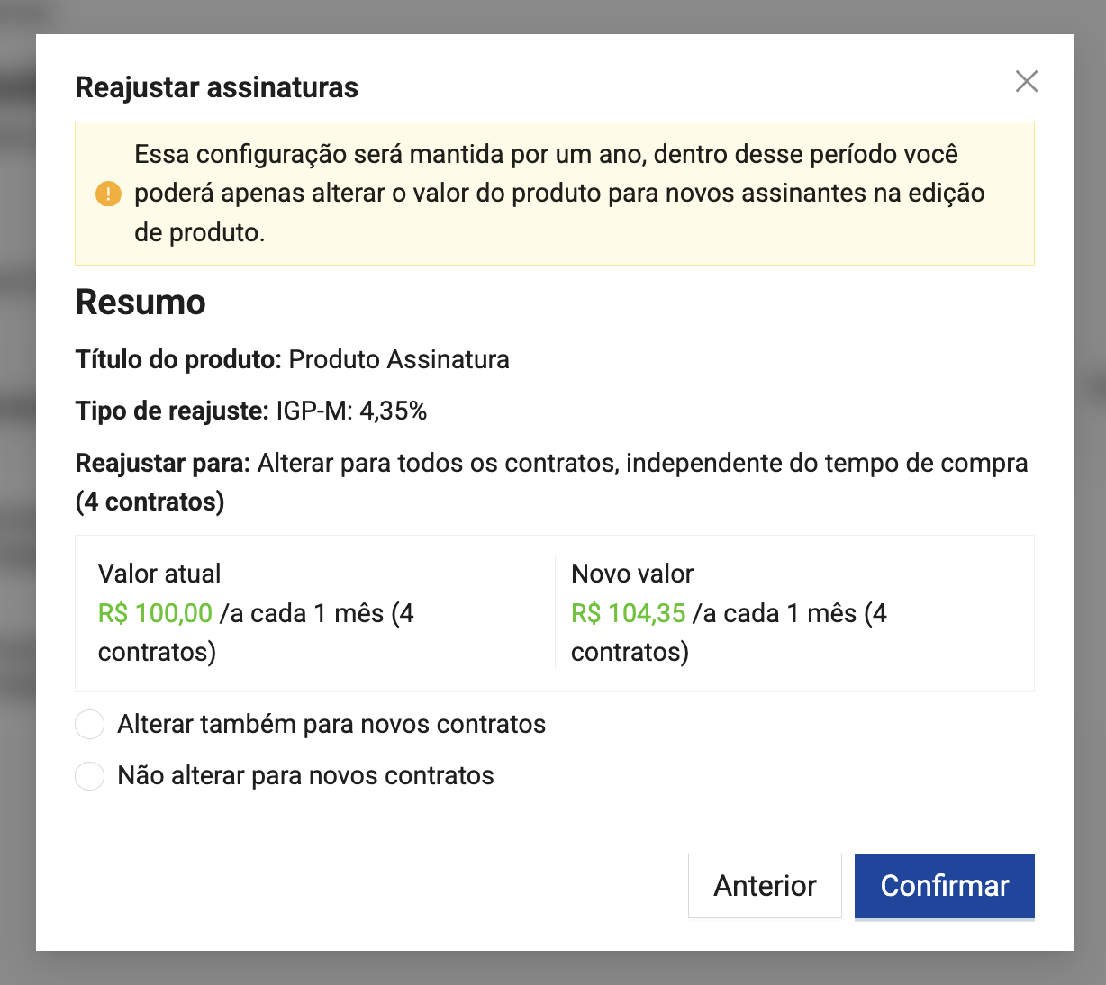Click the green R$ 100,00 amount
This screenshot has height=985, width=1106.
pos(155,613)
